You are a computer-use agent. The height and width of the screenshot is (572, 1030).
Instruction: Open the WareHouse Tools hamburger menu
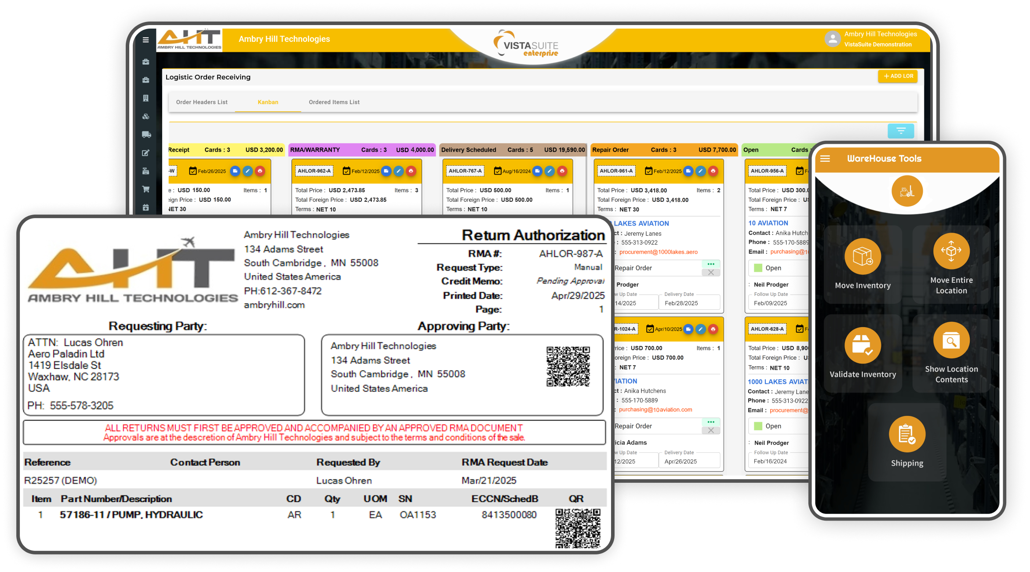tap(825, 159)
